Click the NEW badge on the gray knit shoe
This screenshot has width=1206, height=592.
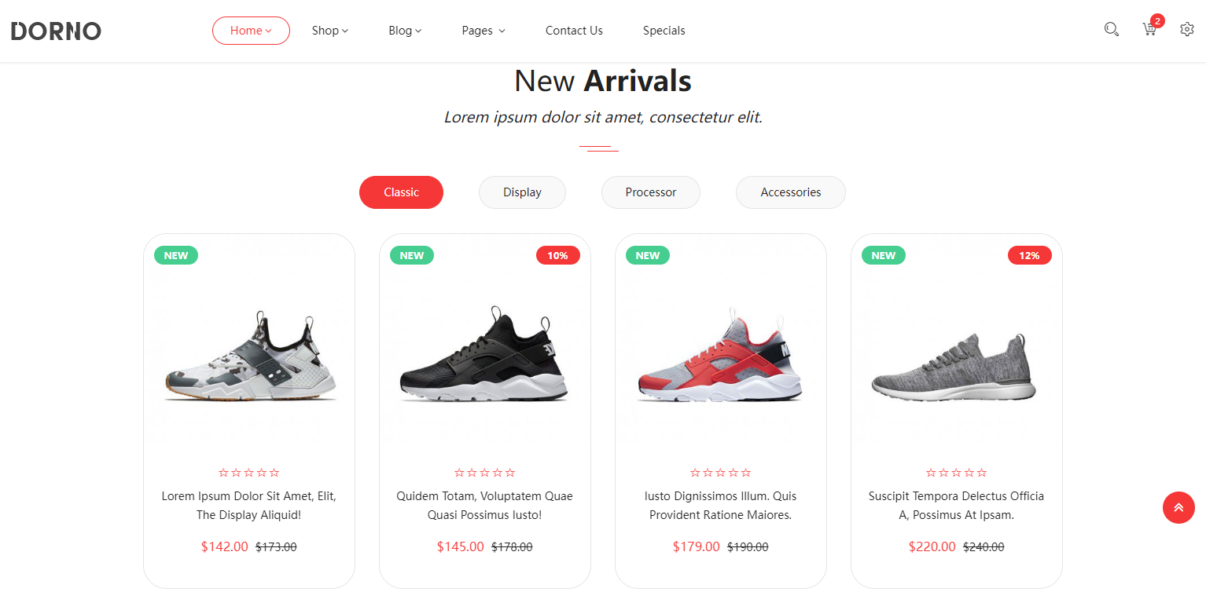883,255
